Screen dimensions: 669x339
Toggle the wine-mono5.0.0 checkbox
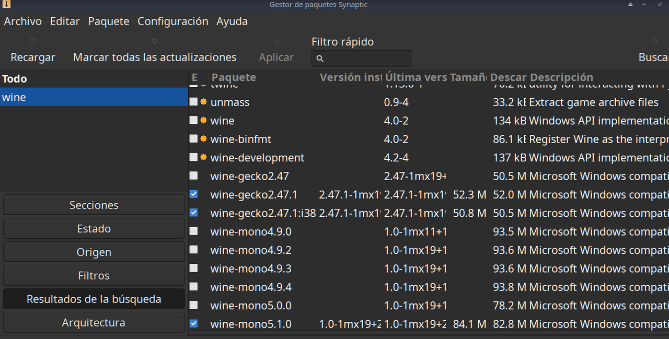[x=193, y=305]
